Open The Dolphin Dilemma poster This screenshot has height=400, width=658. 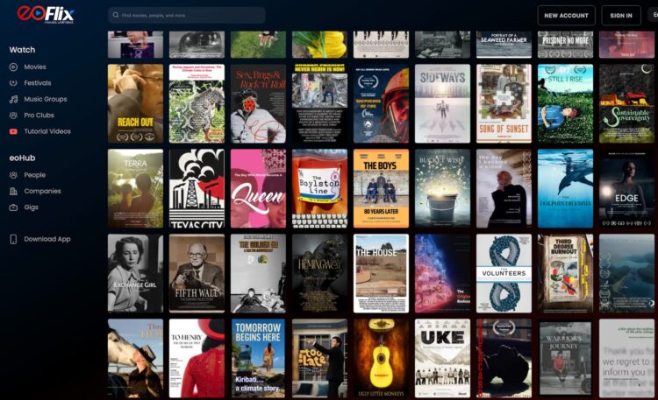coord(565,188)
